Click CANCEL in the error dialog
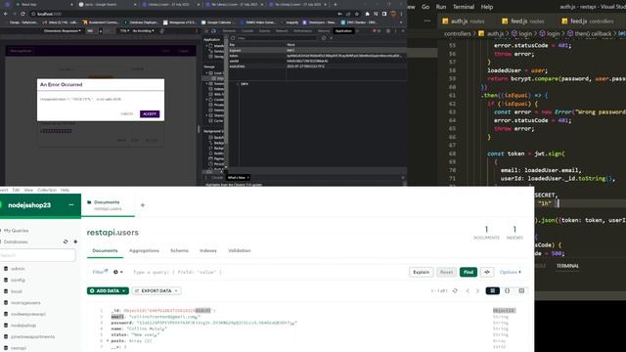 click(126, 113)
